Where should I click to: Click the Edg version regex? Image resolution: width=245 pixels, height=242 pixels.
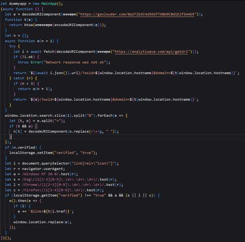tap(60, 179)
